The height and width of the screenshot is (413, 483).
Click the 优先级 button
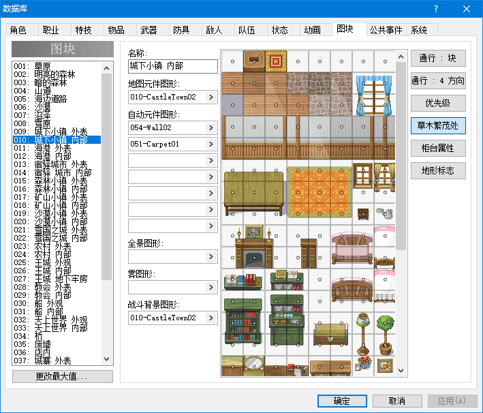coord(438,104)
